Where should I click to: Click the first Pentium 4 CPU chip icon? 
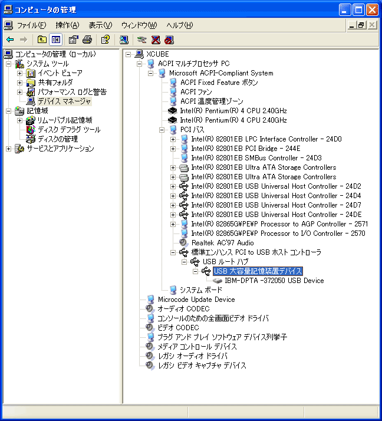tap(172, 111)
